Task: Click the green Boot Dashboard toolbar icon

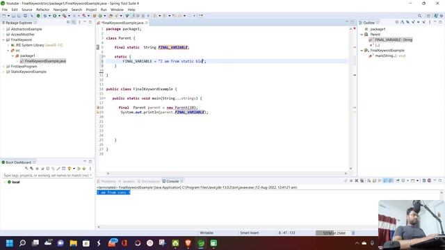Action: pos(38,16)
